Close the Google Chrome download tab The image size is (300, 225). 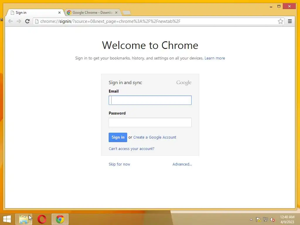(x=116, y=13)
